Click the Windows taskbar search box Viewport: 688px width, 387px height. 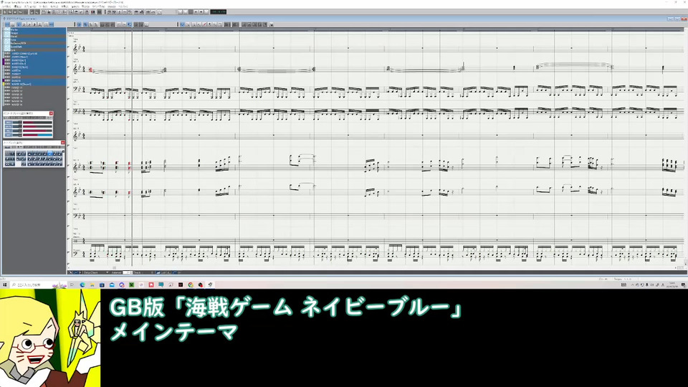(39, 285)
